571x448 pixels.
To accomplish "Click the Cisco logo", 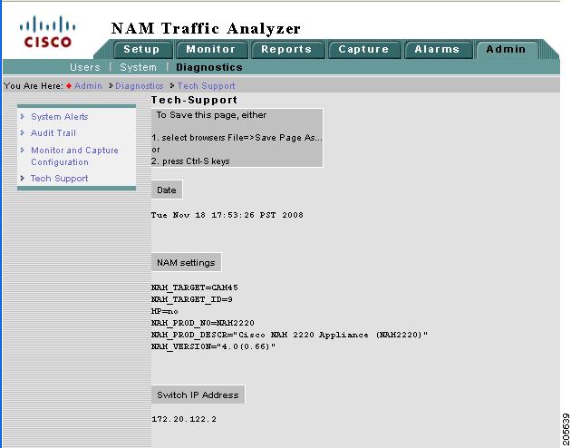I will click(x=47, y=32).
